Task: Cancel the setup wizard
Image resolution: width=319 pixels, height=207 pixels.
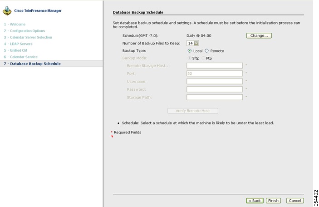Action: point(295,201)
